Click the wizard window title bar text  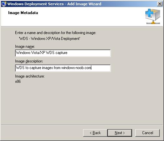pos(54,4)
